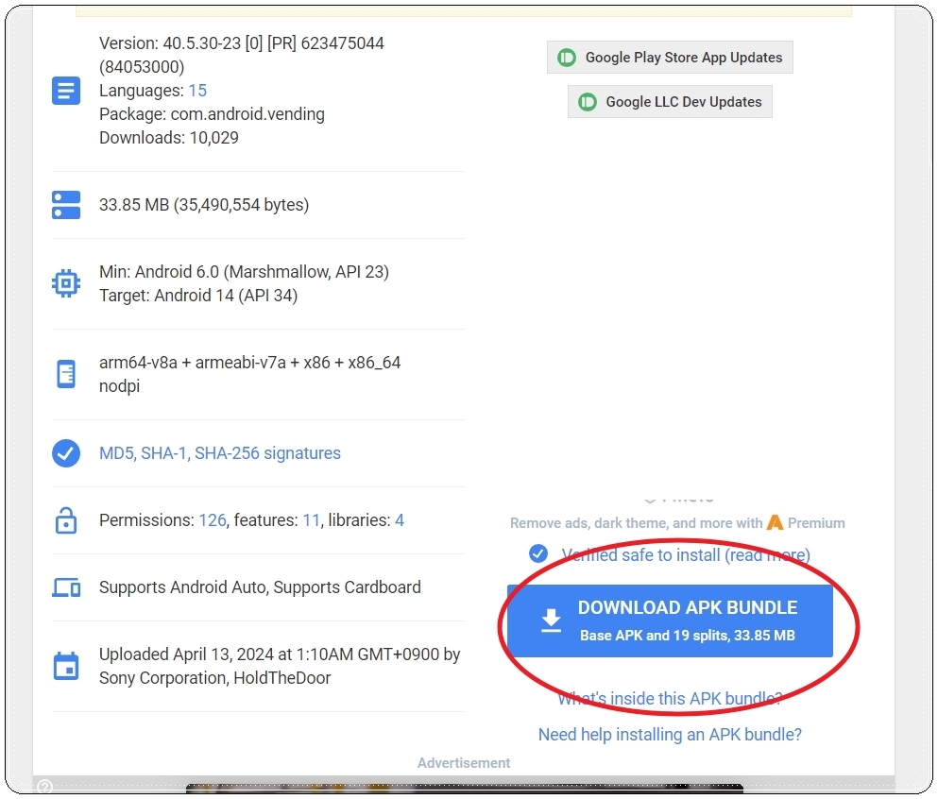Open 'Need help installing an APK bundle?' link
Viewport: 938px width, 799px height.
[x=670, y=735]
